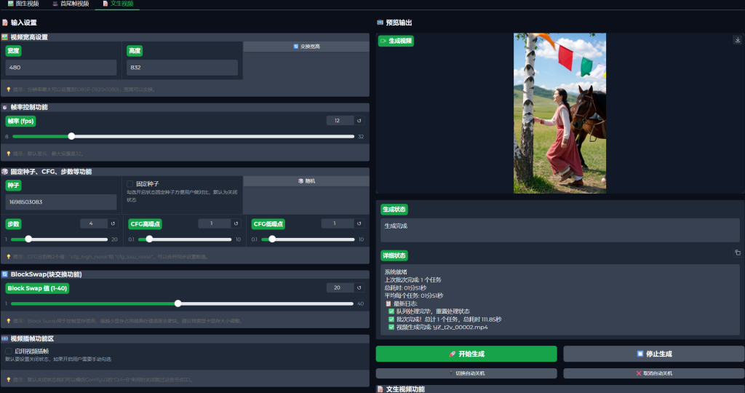
Task: Reset the 步数 value with its reset icon
Action: coord(113,223)
